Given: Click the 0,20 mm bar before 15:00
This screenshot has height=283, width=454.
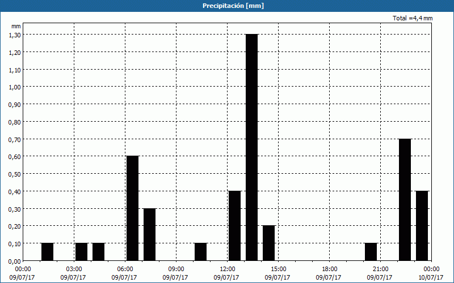Looking at the screenshot, I should (268, 243).
